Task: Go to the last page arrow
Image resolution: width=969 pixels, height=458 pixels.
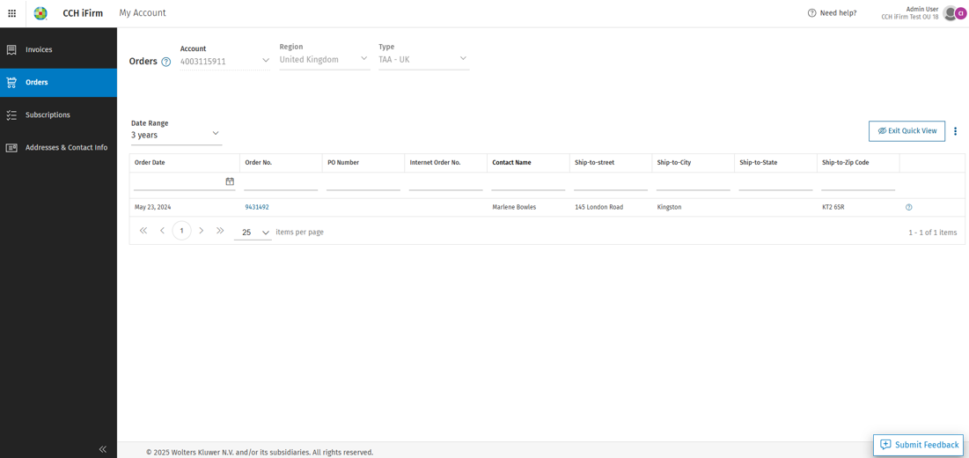Action: coord(220,231)
